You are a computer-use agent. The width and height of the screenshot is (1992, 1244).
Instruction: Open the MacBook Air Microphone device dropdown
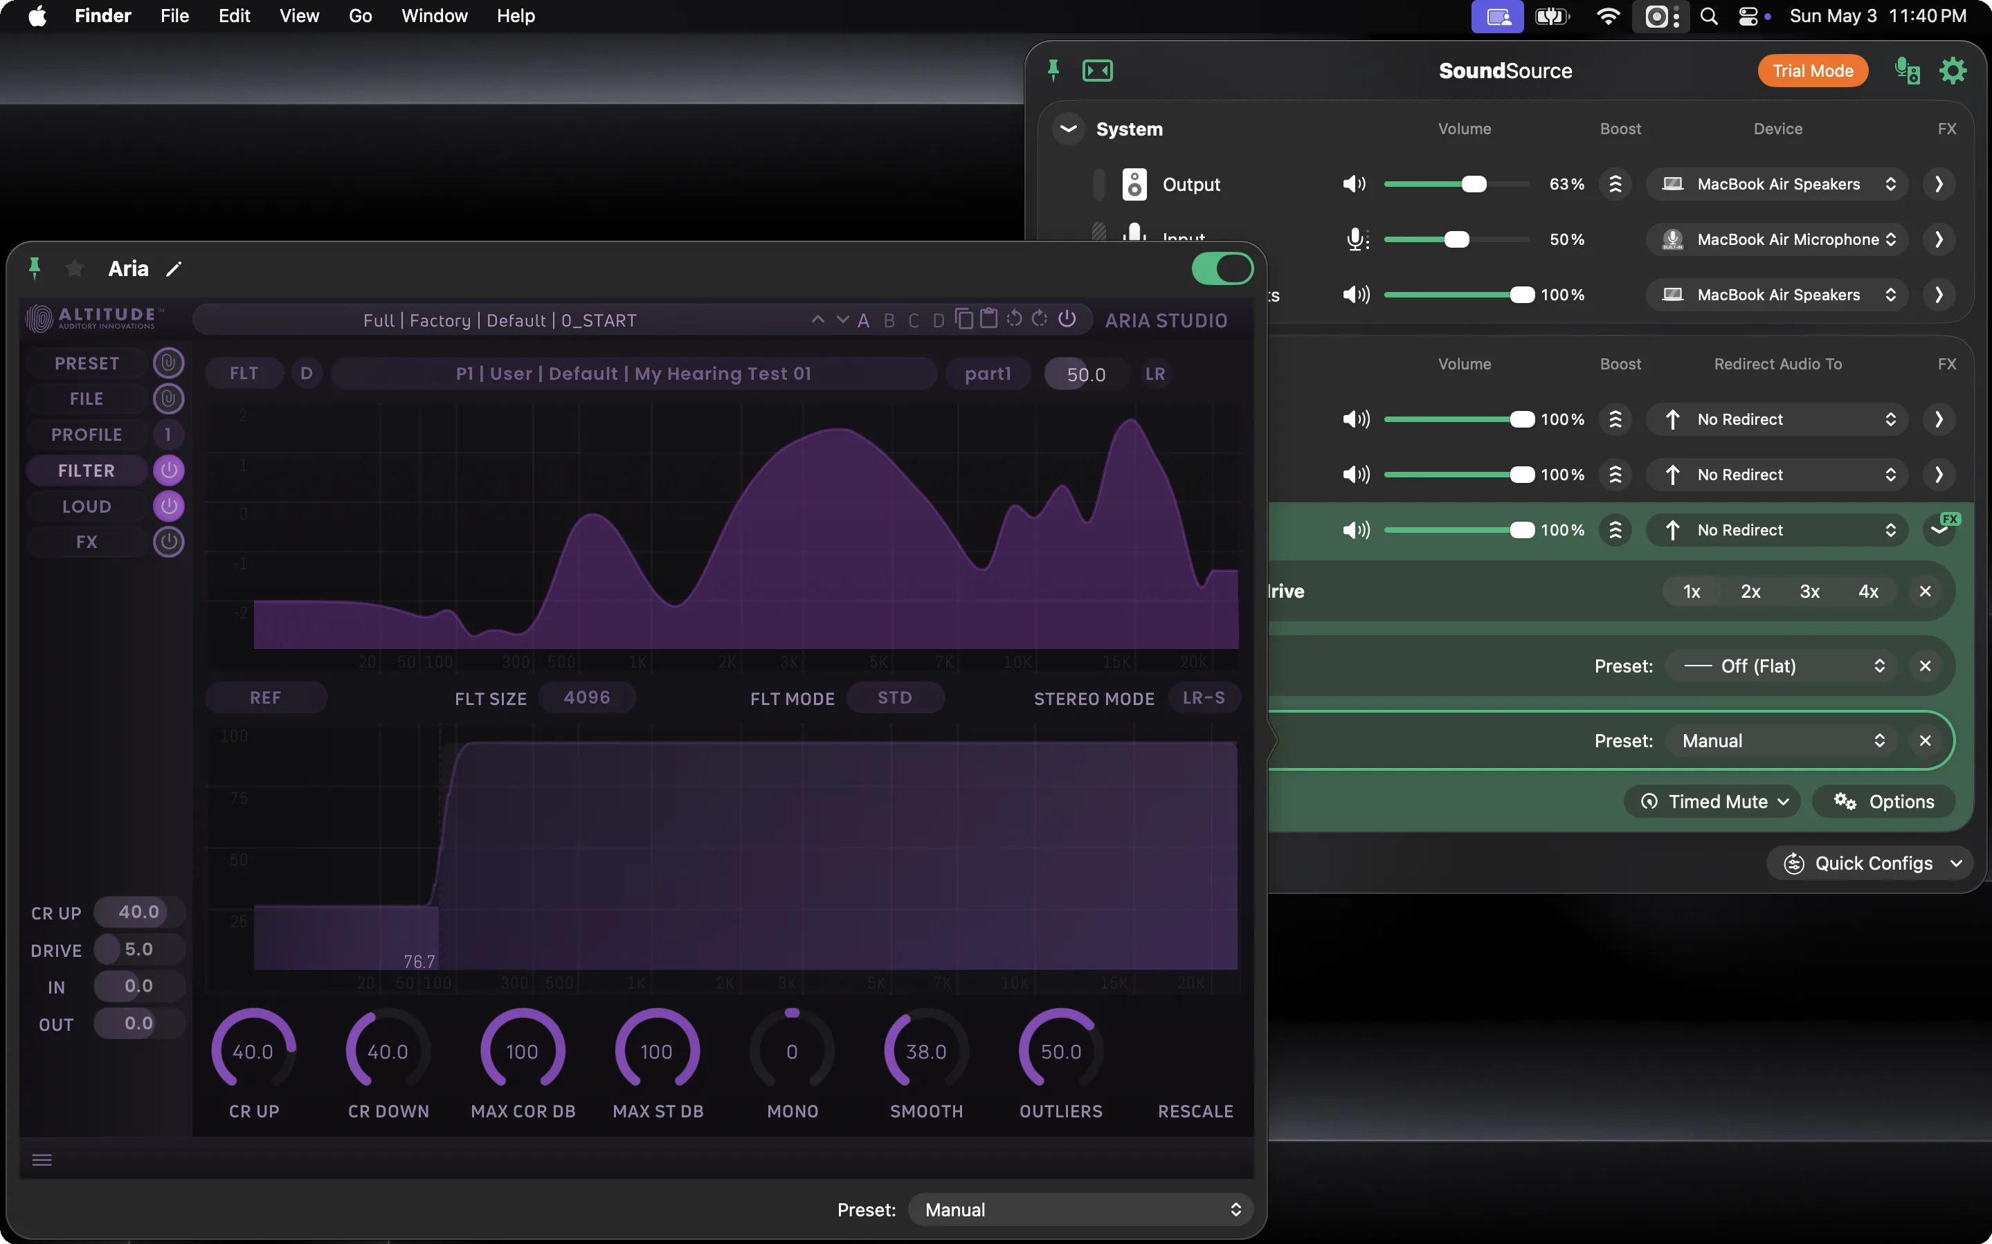[1777, 239]
